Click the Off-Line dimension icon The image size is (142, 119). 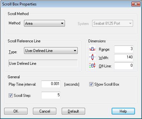(92, 65)
